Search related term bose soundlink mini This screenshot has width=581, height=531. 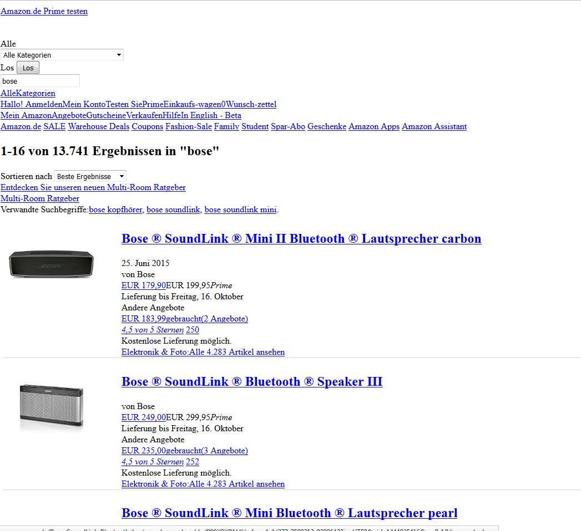tap(240, 210)
